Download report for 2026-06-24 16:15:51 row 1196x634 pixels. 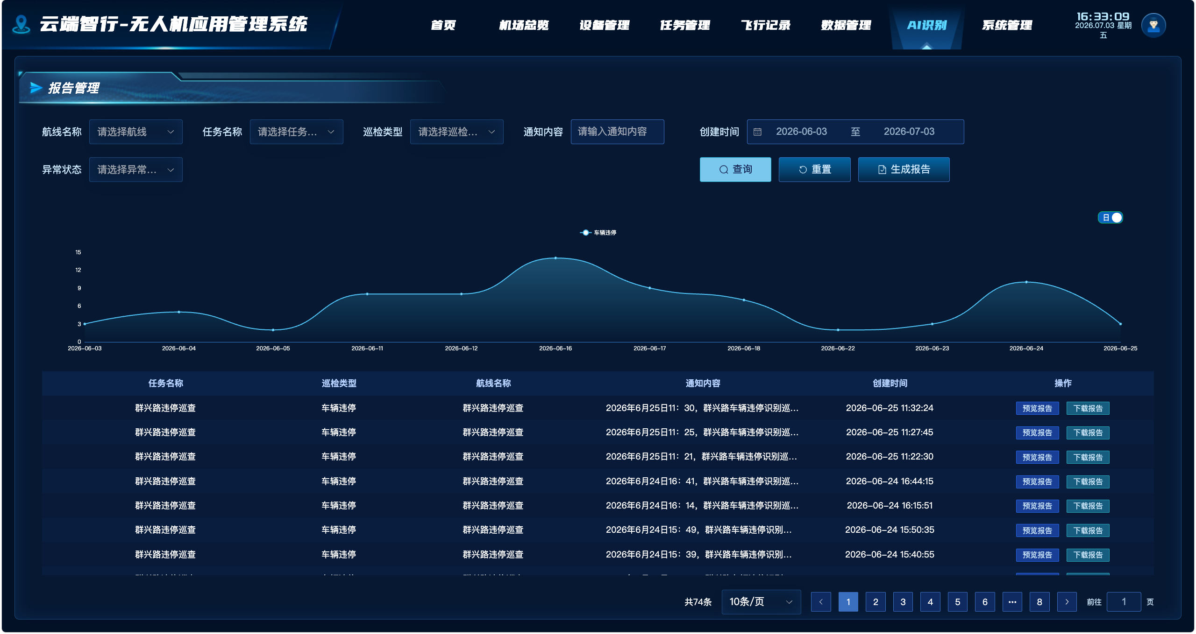pyautogui.click(x=1088, y=506)
